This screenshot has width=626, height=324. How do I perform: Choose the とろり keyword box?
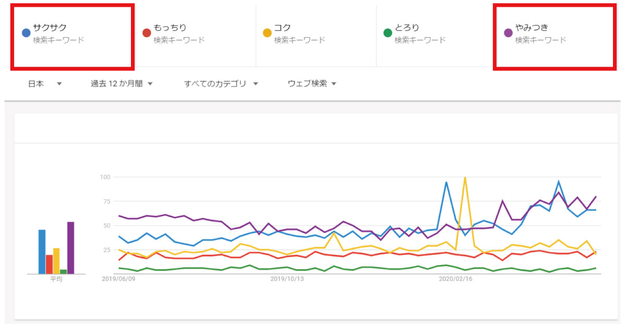tap(407, 28)
